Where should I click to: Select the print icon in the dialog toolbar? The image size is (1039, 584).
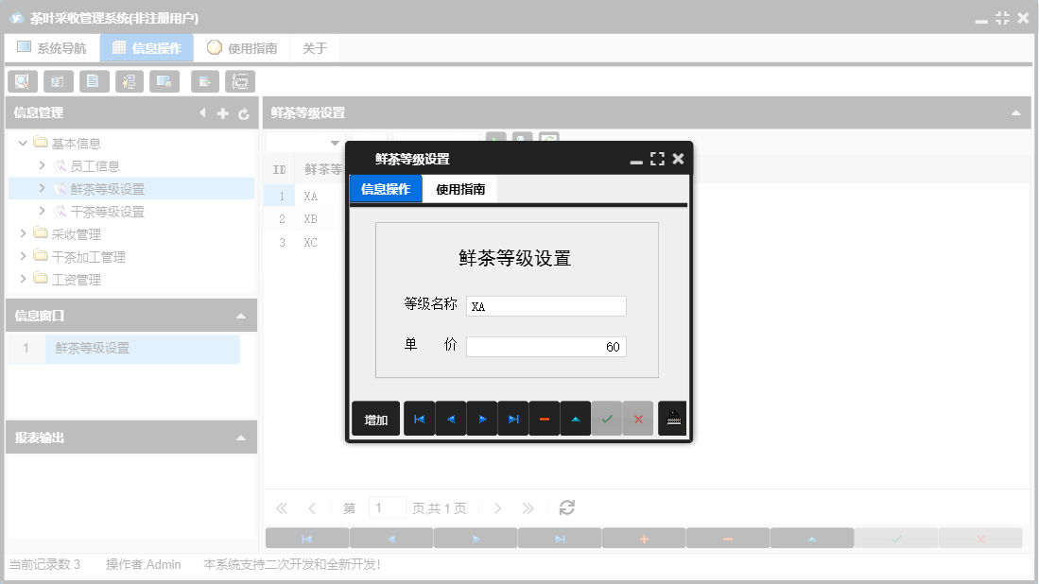[672, 418]
